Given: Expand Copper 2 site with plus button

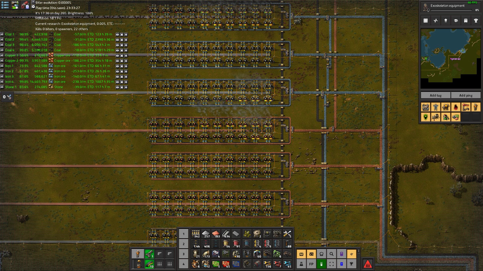Looking at the screenshot, I should click(x=126, y=61).
